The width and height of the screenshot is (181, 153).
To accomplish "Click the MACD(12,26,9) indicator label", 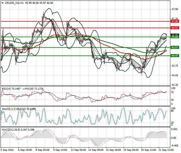I will 10,129.
